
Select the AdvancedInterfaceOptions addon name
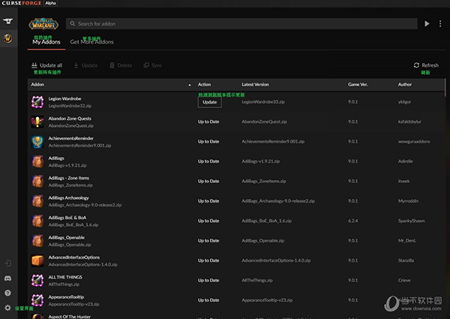click(x=74, y=257)
